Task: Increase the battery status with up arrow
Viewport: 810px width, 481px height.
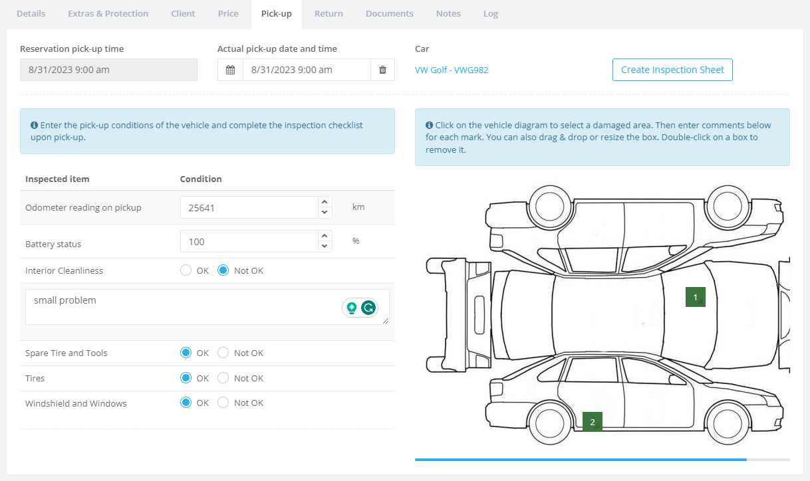Action: coord(325,237)
